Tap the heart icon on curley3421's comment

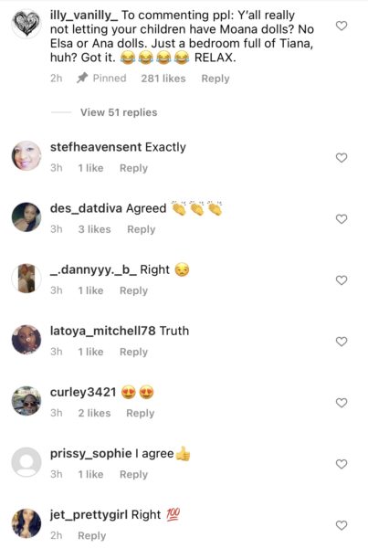click(x=342, y=403)
